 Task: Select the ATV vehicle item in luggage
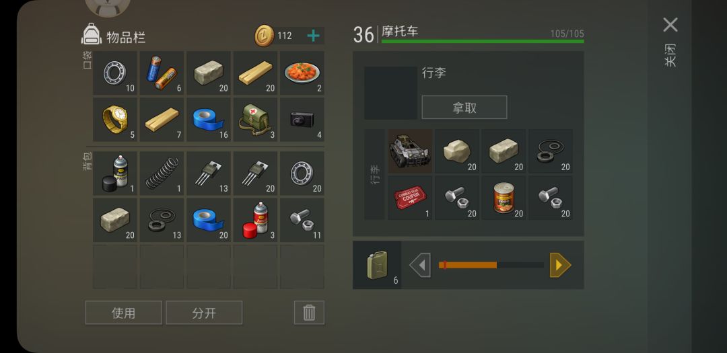(x=410, y=151)
